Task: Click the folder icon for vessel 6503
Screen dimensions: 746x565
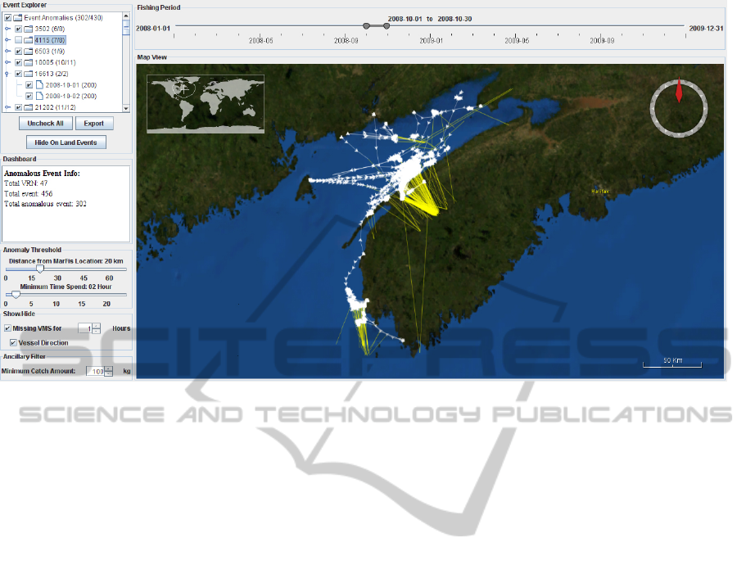Action: [x=29, y=51]
